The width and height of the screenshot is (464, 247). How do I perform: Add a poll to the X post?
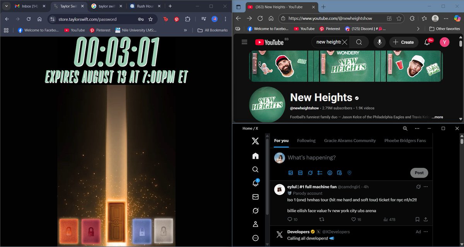click(320, 173)
